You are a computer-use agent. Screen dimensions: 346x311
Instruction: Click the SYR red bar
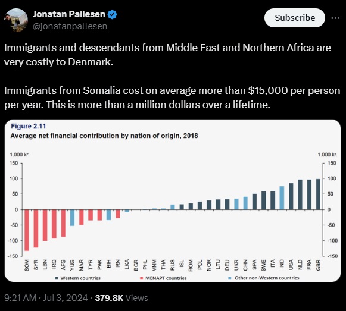(36, 228)
